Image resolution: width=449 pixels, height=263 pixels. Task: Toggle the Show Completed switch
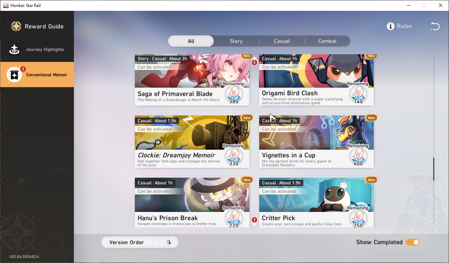[413, 242]
